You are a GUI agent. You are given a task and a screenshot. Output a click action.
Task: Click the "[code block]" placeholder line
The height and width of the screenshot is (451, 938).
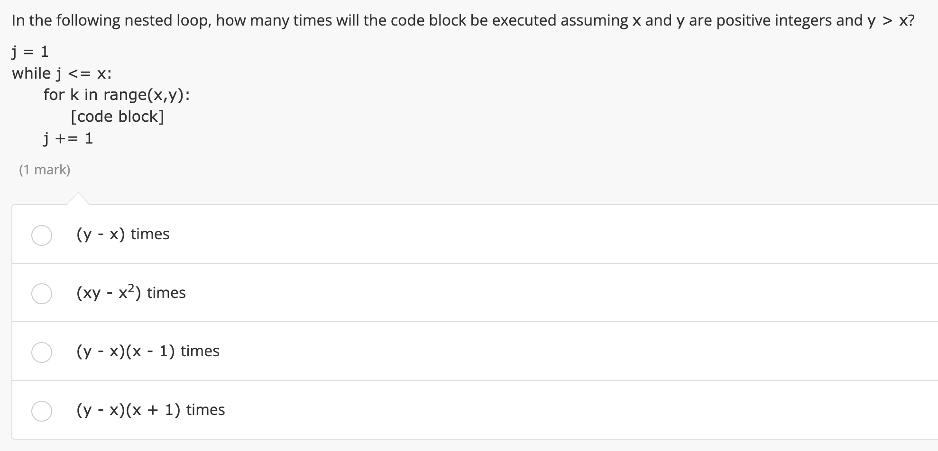tap(117, 117)
